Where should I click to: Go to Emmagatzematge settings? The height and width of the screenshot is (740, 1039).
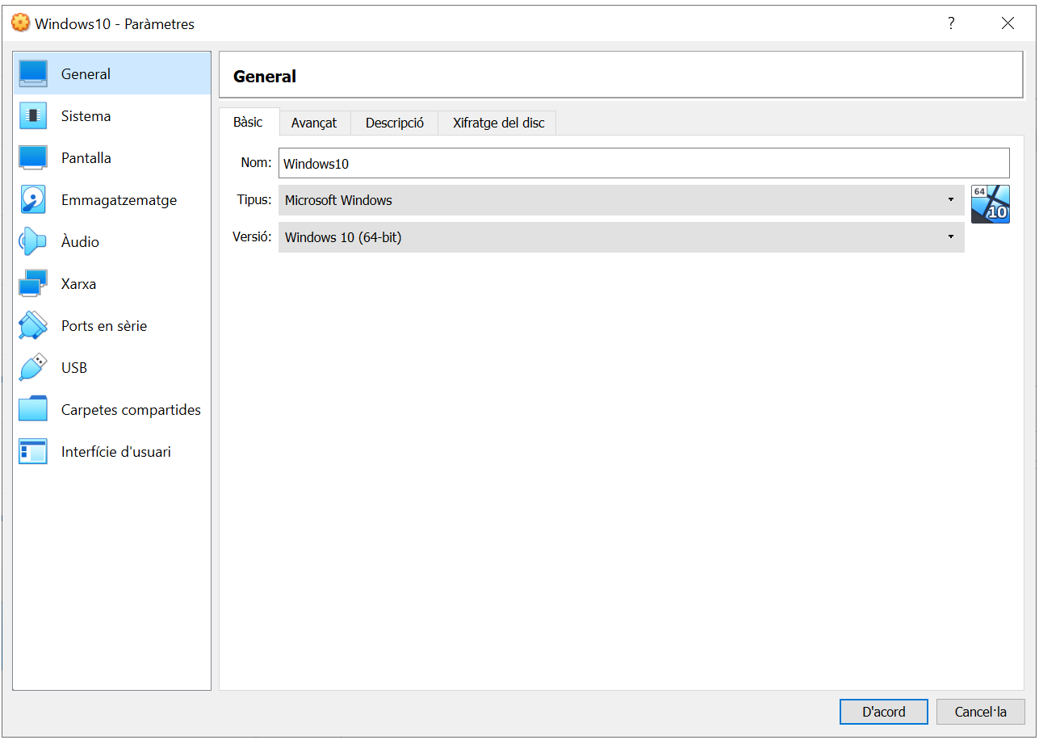[x=111, y=199]
